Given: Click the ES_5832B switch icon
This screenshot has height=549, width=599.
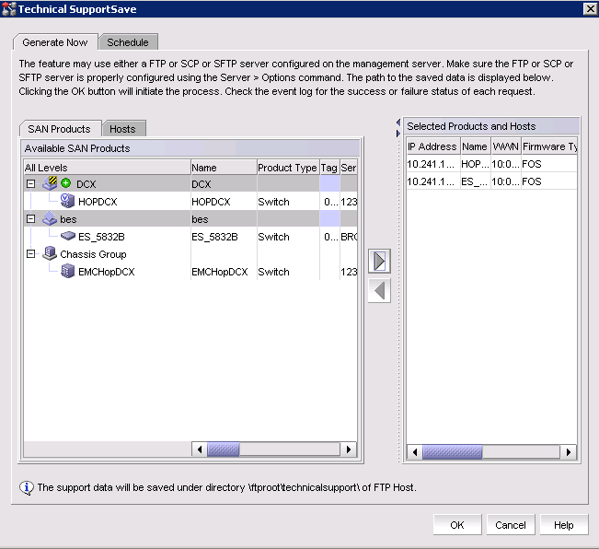Looking at the screenshot, I should [66, 237].
